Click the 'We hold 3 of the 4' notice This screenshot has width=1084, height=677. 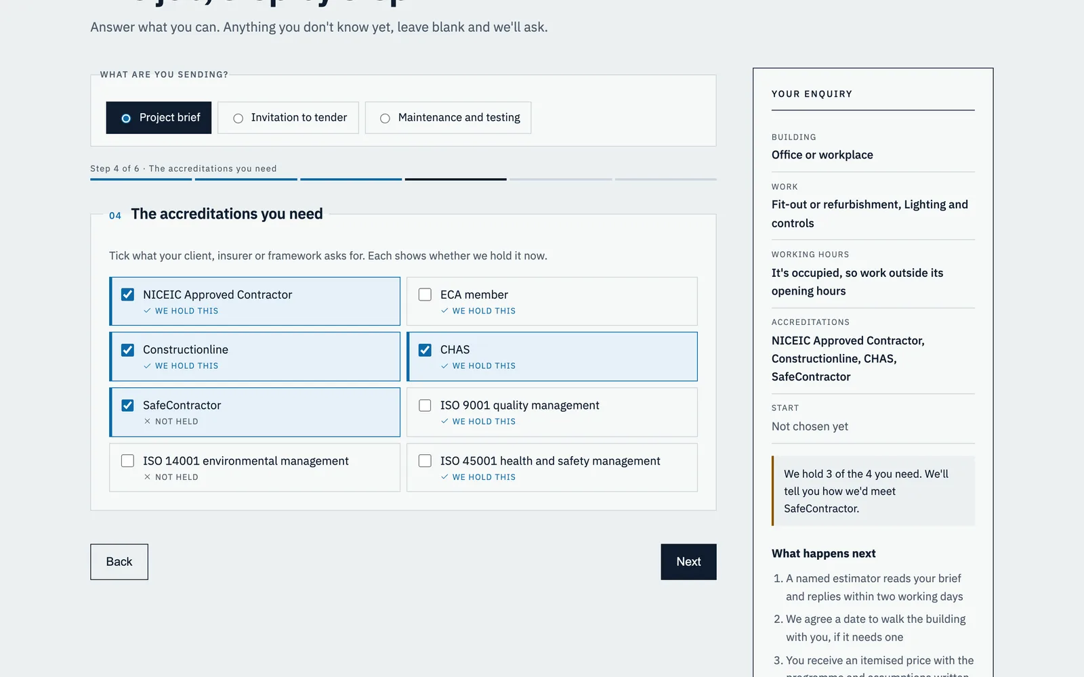873,492
